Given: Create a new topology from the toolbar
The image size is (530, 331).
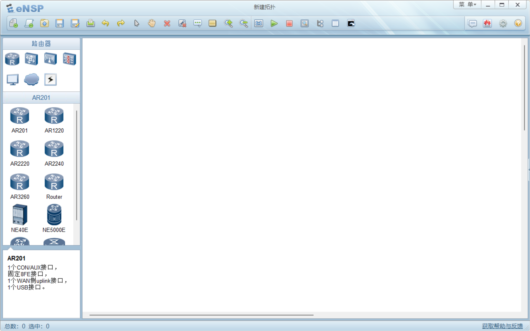Looking at the screenshot, I should [14, 23].
